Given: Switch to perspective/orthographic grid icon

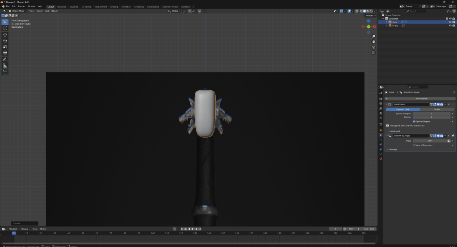Looking at the screenshot, I should (x=373, y=52).
